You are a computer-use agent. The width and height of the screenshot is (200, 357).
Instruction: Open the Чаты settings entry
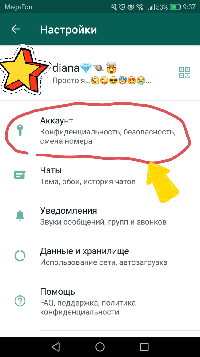click(100, 176)
